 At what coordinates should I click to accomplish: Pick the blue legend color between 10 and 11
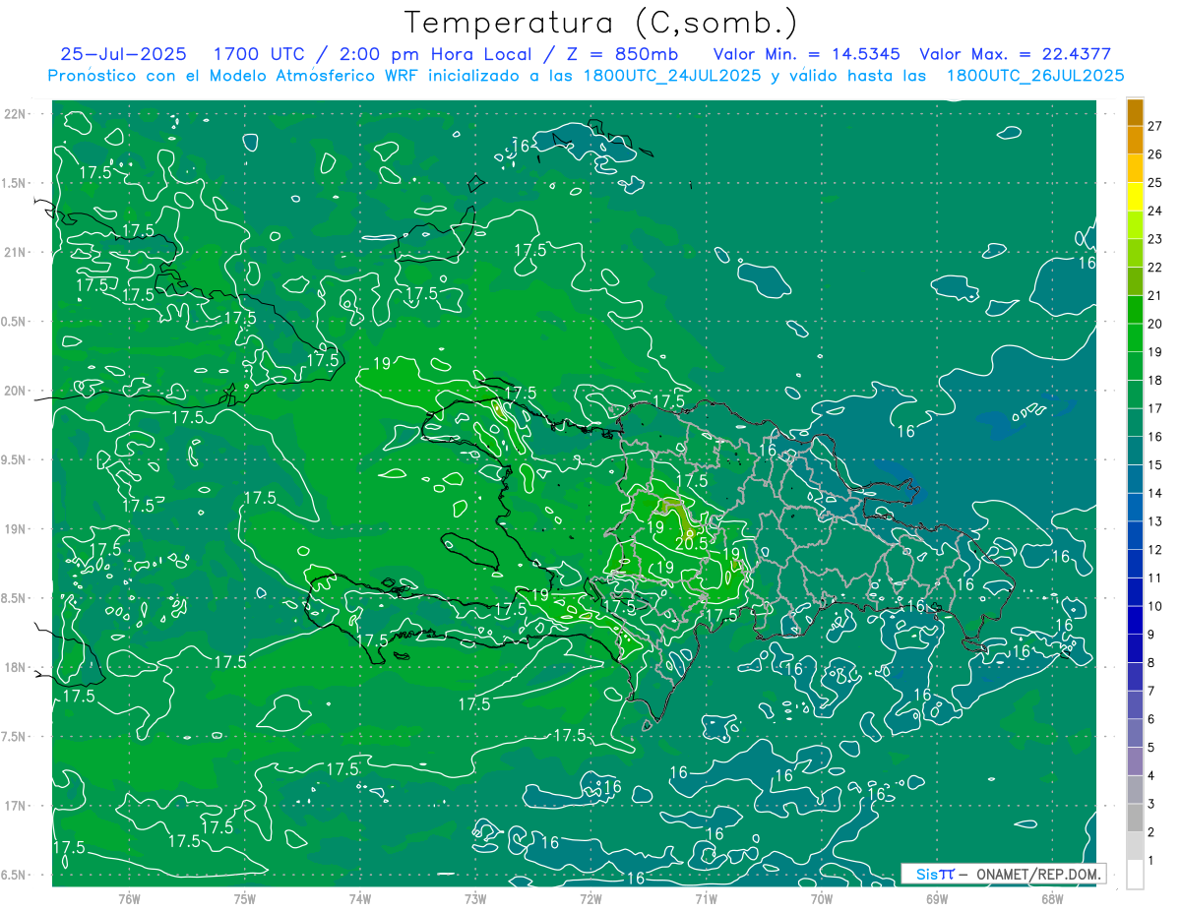(x=1135, y=592)
